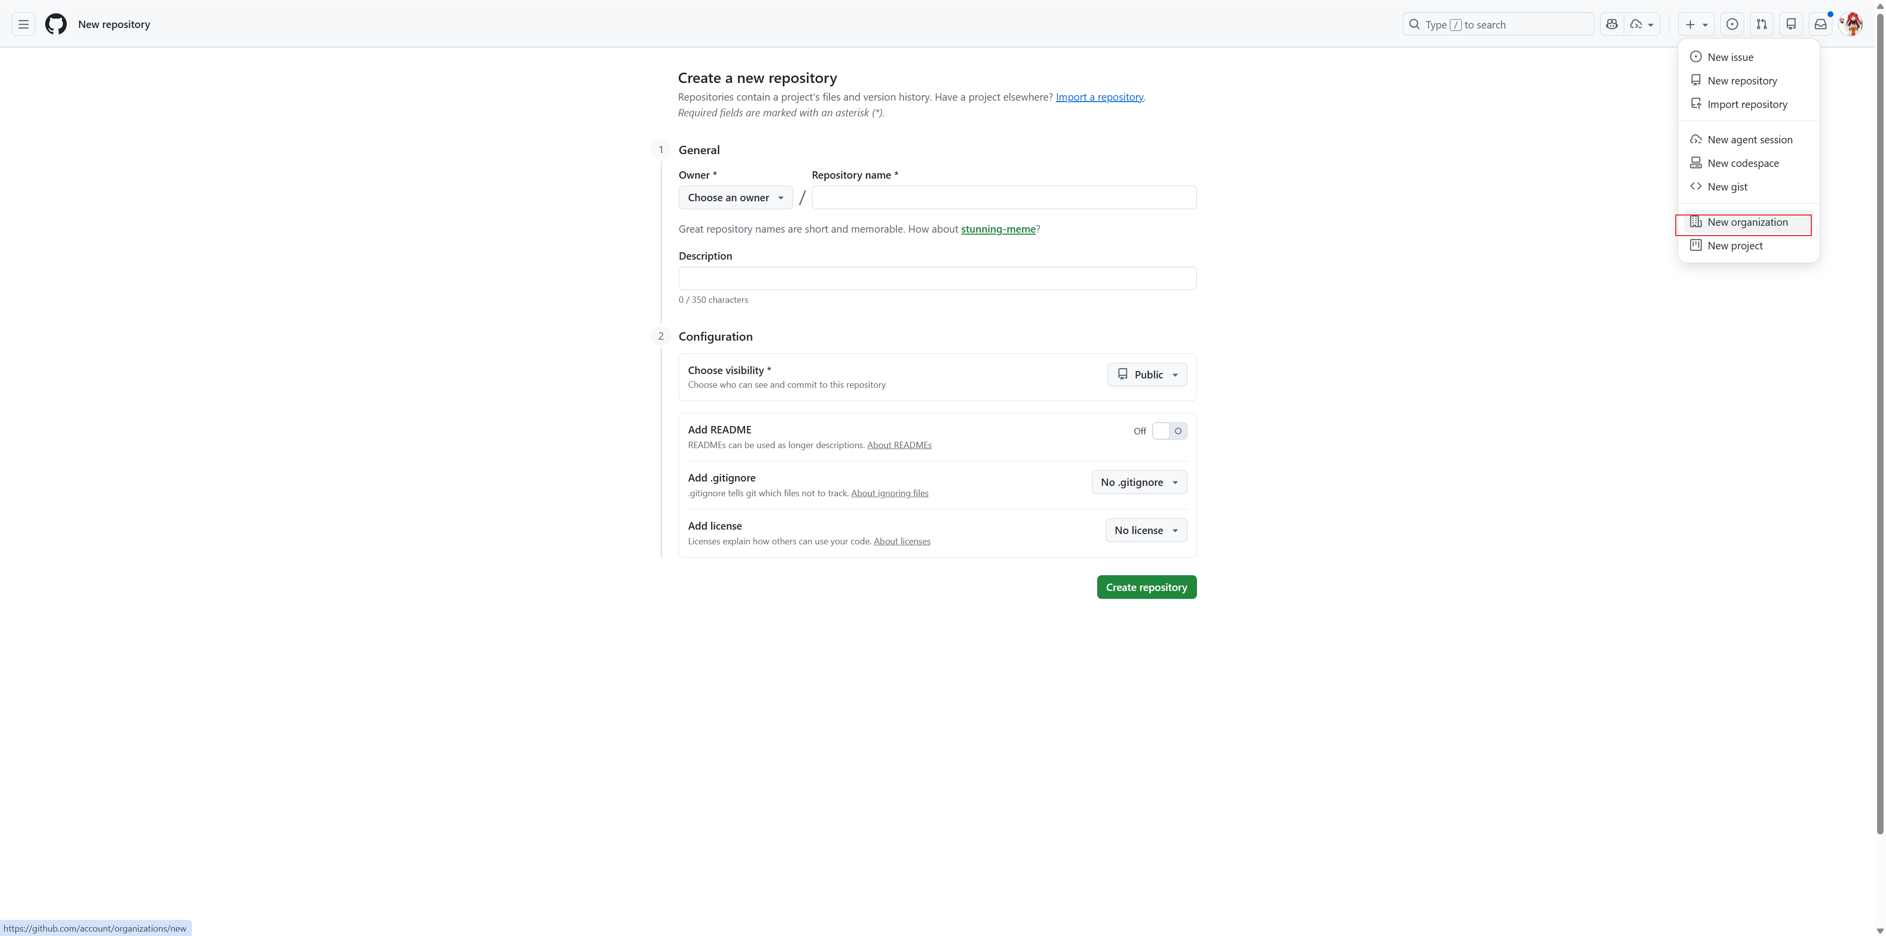Click the inbox notifications icon
Image resolution: width=1886 pixels, height=936 pixels.
1821,24
